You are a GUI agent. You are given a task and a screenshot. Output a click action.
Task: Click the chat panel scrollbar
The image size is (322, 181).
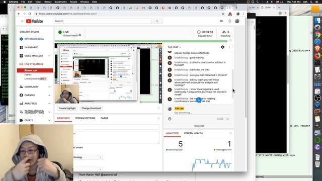(x=232, y=84)
